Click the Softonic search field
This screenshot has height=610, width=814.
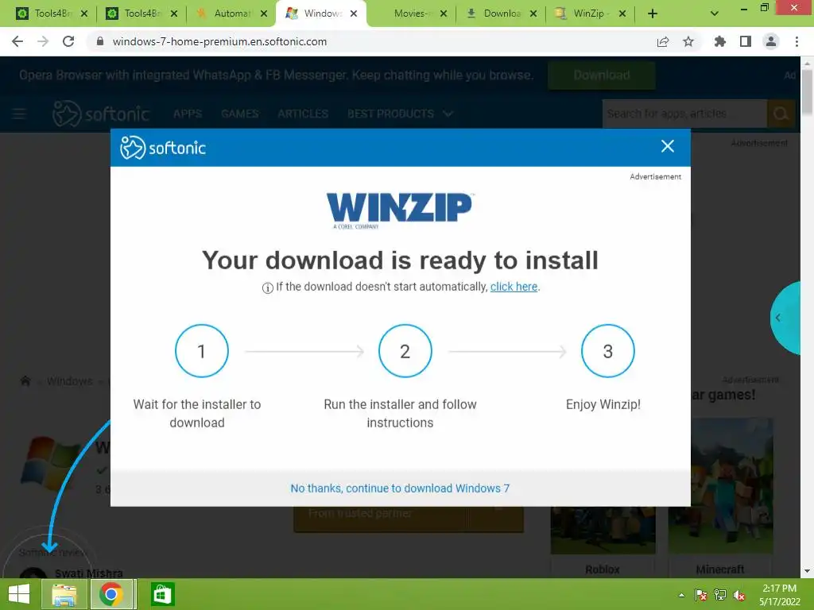point(684,114)
